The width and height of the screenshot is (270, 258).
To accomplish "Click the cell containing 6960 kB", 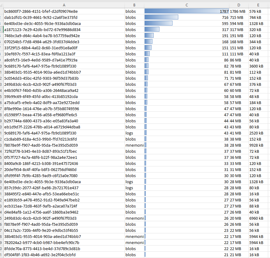I will pyautogui.click(x=258, y=218).
